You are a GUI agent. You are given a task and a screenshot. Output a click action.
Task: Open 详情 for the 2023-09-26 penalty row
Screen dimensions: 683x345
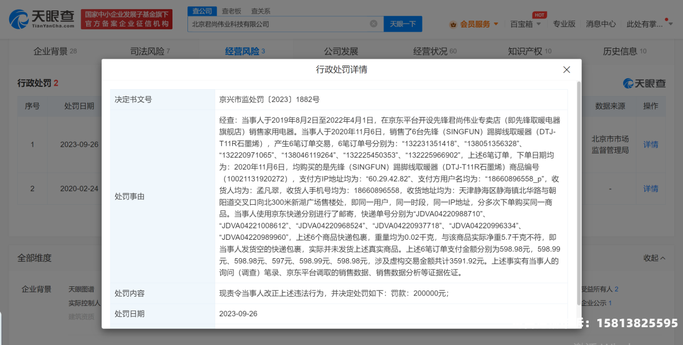pos(650,144)
